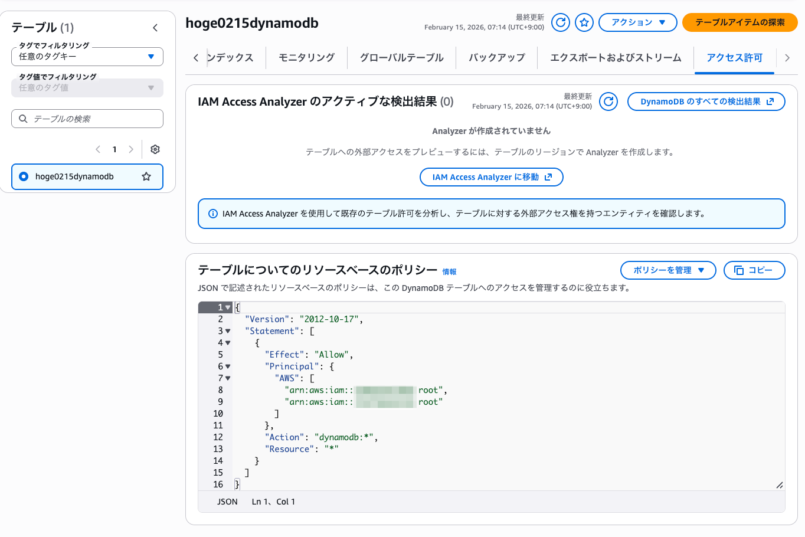
Task: Open the tag key filter dropdown
Action: tap(87, 57)
